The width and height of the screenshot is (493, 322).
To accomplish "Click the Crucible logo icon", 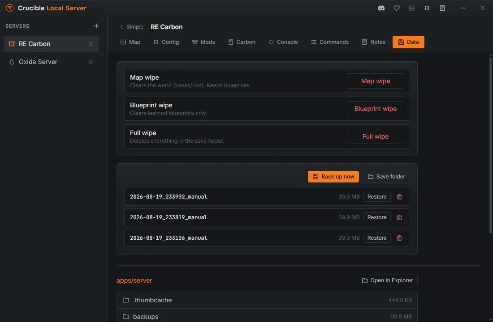I will (10, 8).
